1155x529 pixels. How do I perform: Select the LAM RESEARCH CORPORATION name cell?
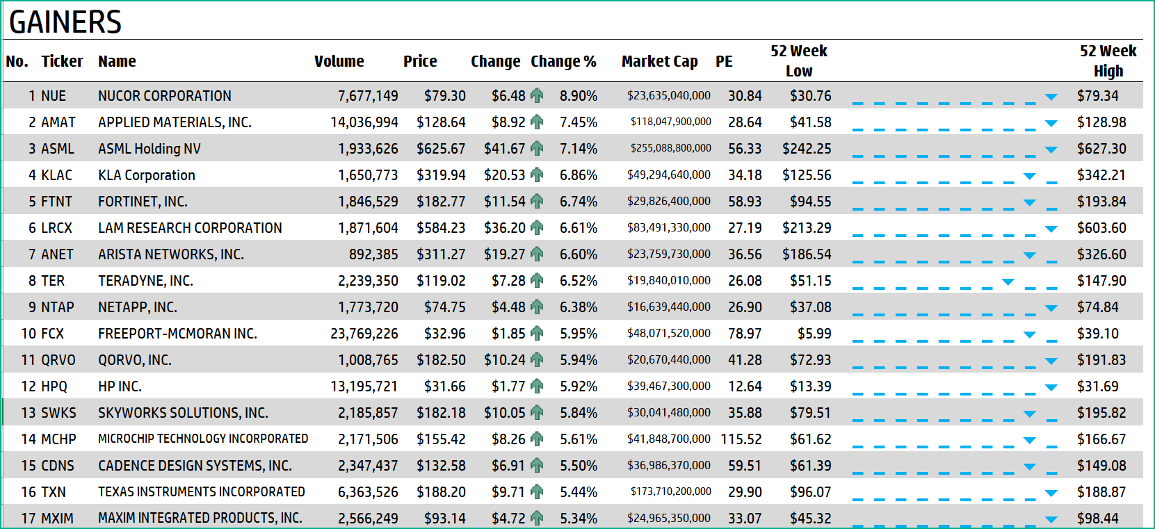(x=190, y=228)
